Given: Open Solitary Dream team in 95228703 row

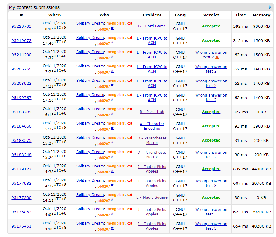Looking at the screenshot, I should (x=90, y=23).
